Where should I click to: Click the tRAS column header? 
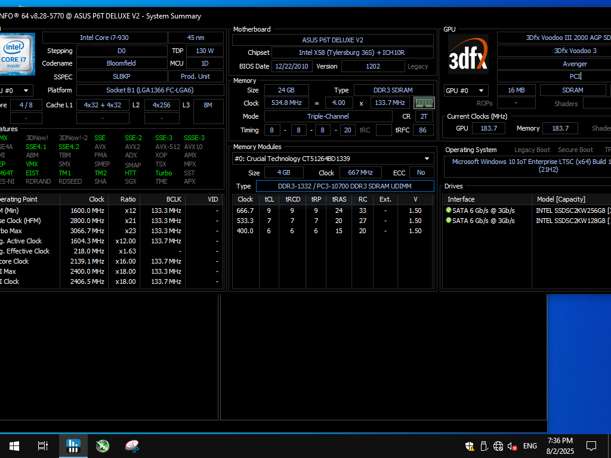[339, 199]
